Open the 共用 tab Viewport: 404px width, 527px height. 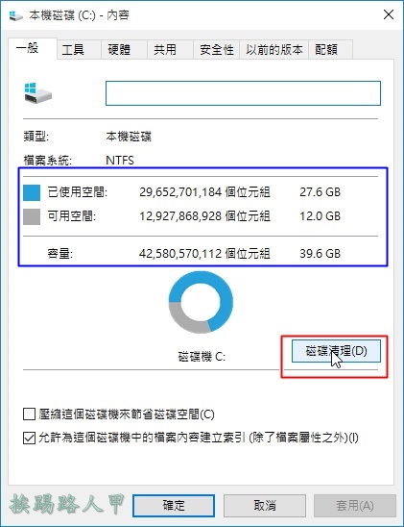pos(170,50)
